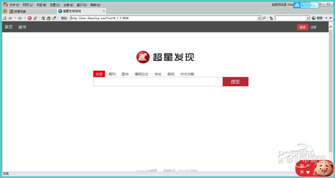The height and width of the screenshot is (178, 335).
Task: Open the 帮助 menu
Action: click(95, 5)
